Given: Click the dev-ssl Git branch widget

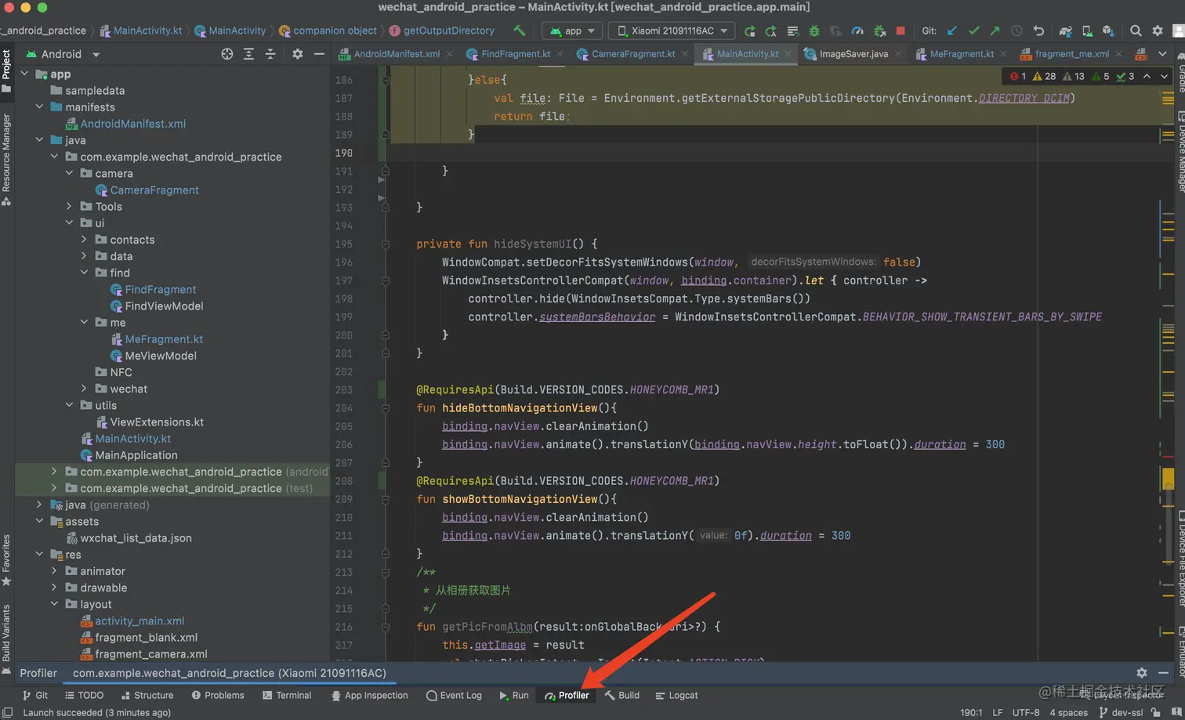Looking at the screenshot, I should click(x=1121, y=712).
